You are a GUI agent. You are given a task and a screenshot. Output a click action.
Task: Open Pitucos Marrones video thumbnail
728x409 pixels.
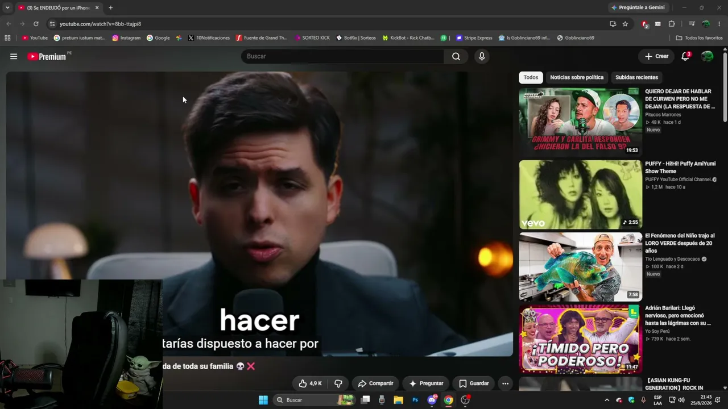(580, 121)
